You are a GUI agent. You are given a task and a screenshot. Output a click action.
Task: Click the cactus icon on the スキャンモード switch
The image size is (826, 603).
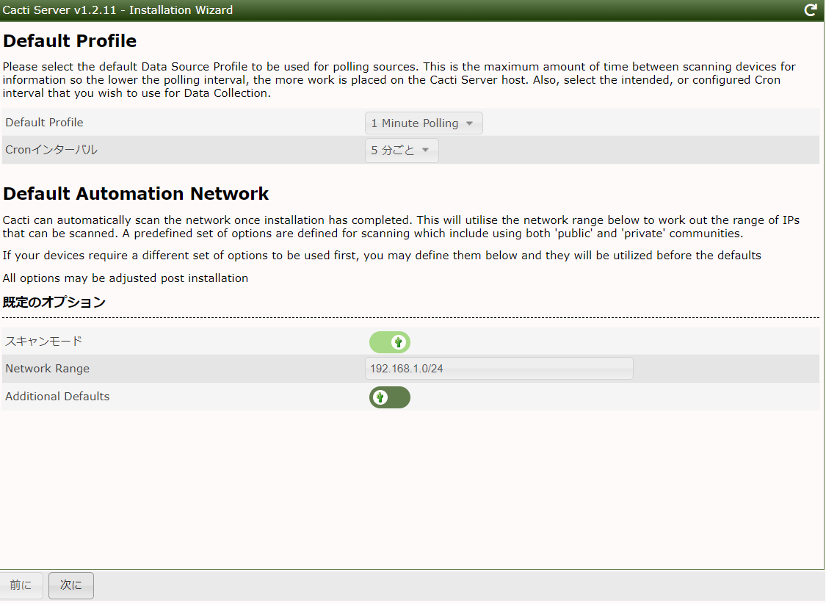(x=399, y=342)
